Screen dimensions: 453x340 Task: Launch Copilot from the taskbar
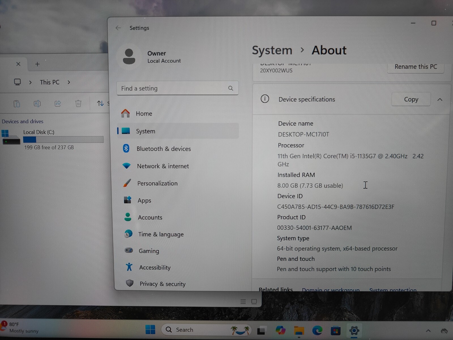coord(280,330)
